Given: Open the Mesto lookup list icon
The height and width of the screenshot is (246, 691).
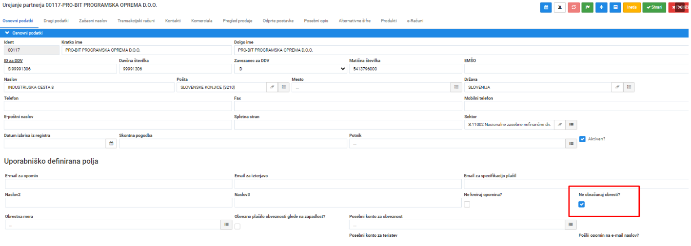Looking at the screenshot, I should [456, 87].
